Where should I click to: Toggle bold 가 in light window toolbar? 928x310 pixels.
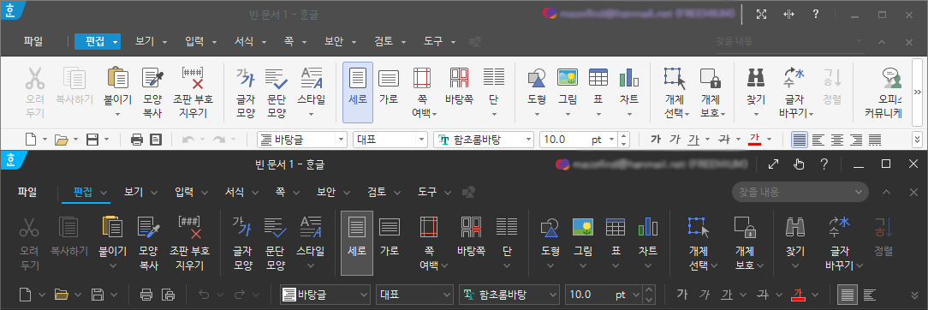pos(656,140)
